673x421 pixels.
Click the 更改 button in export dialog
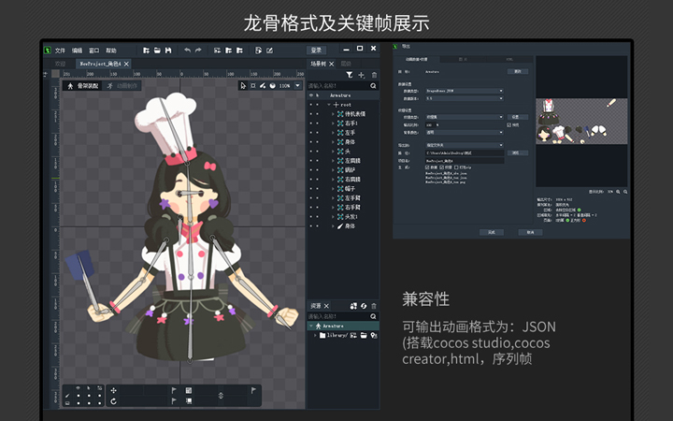pyautogui.click(x=518, y=72)
